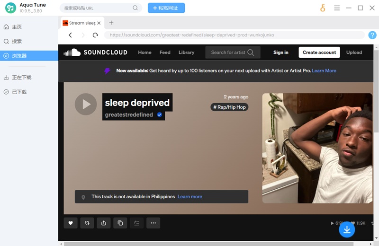Click Add to next up icon
Screen dimensions: 379x246
pos(136,223)
